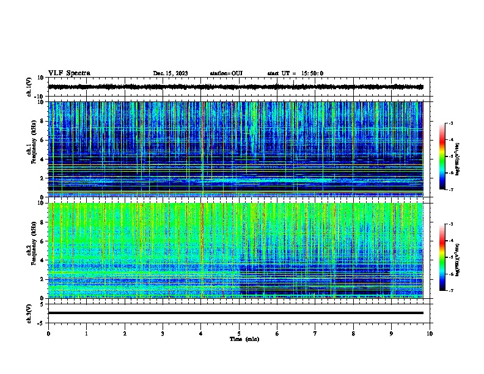The width and height of the screenshot is (484, 374).
Task: Click the ch.2 frequency axis 6 kHz tick
Action: click(42, 241)
